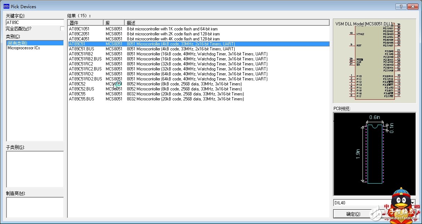The image size is (422, 224).
Task: Select AT89C51RC2 device row
Action: pyautogui.click(x=198, y=64)
